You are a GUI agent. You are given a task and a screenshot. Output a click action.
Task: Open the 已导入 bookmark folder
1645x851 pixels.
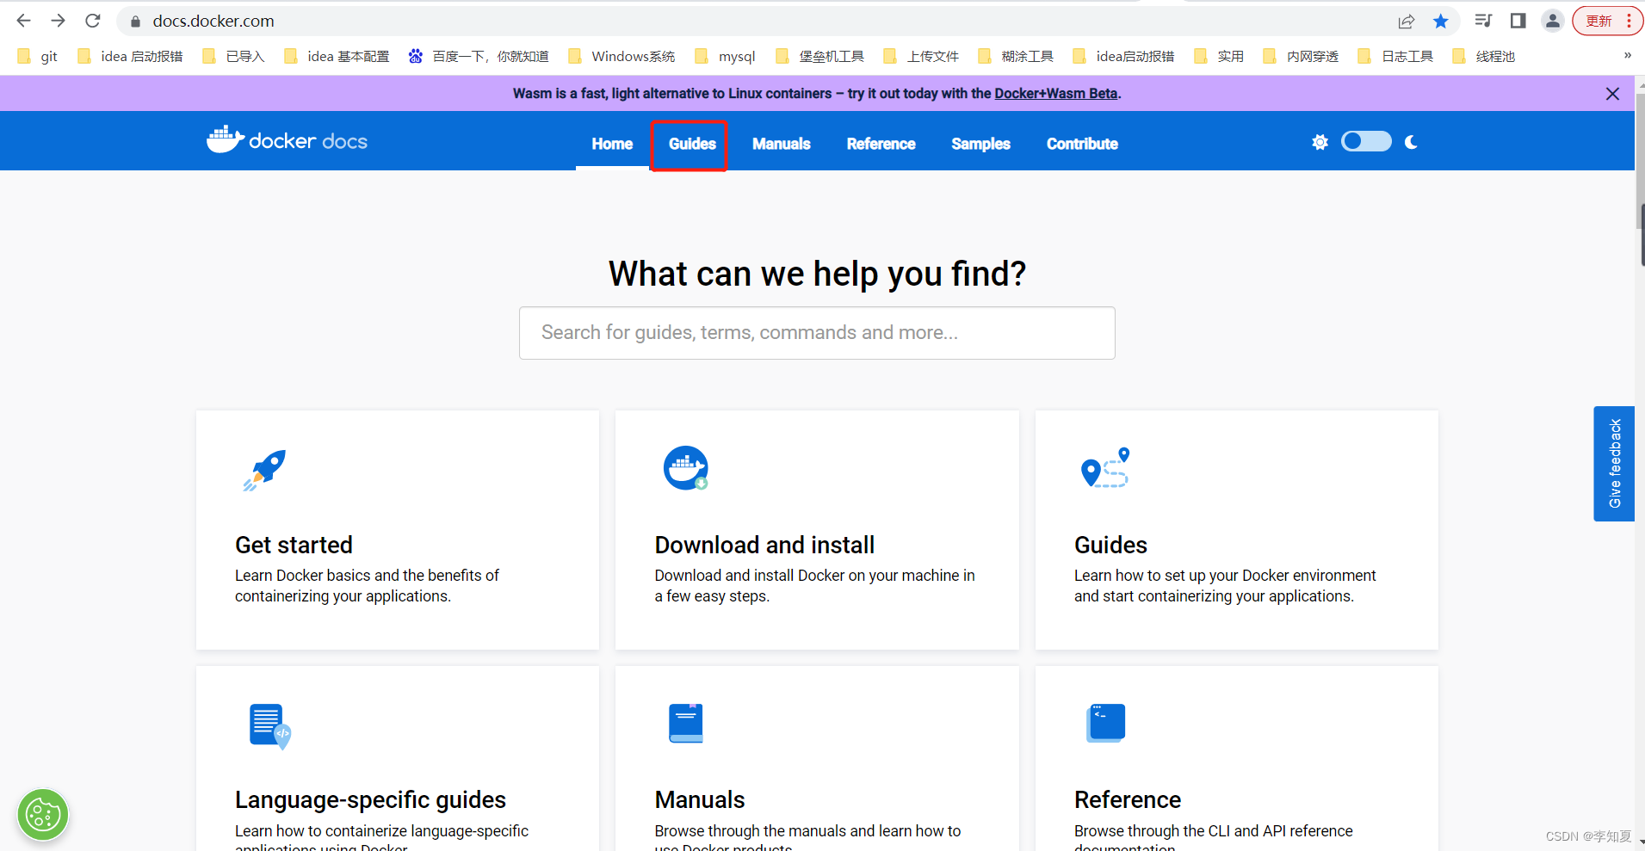pyautogui.click(x=233, y=56)
